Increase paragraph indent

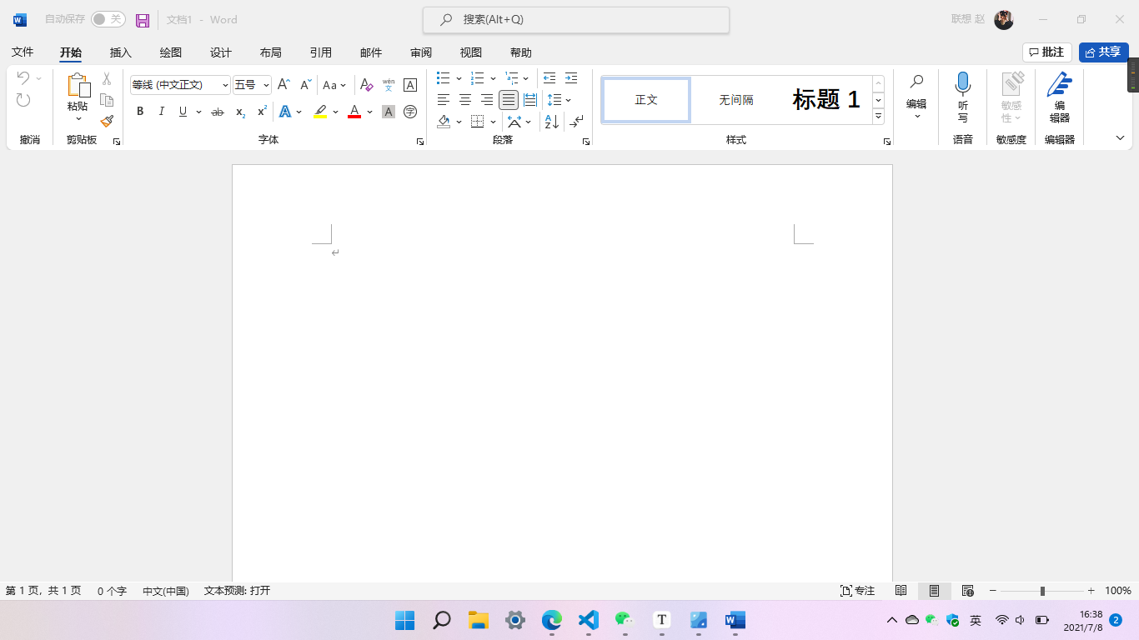click(x=571, y=78)
